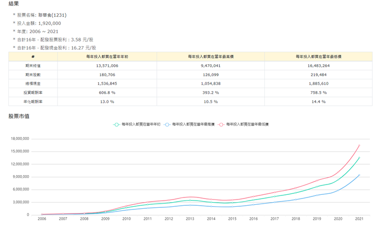
Task: Select the 期末股數 row label
Action: click(33, 75)
